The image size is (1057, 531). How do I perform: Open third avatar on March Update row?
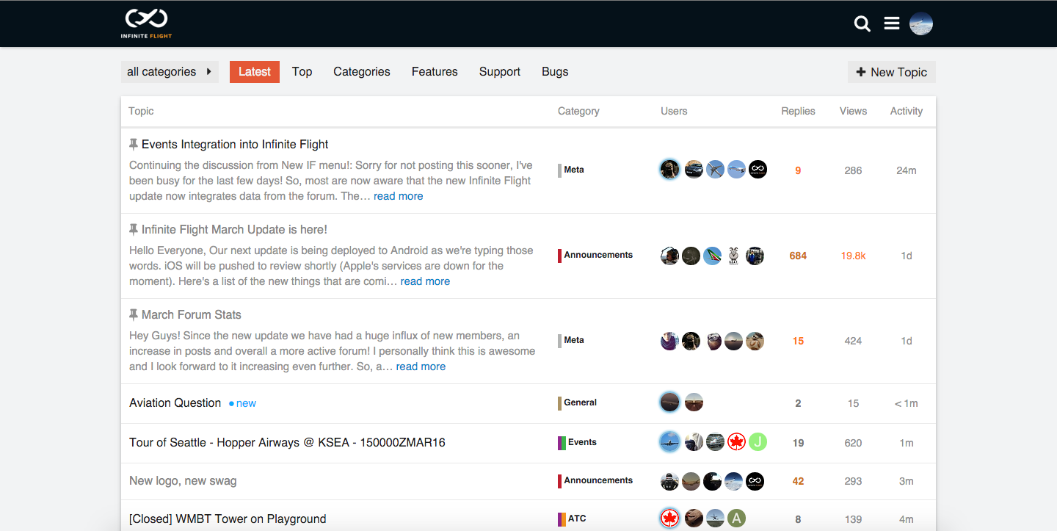(712, 256)
